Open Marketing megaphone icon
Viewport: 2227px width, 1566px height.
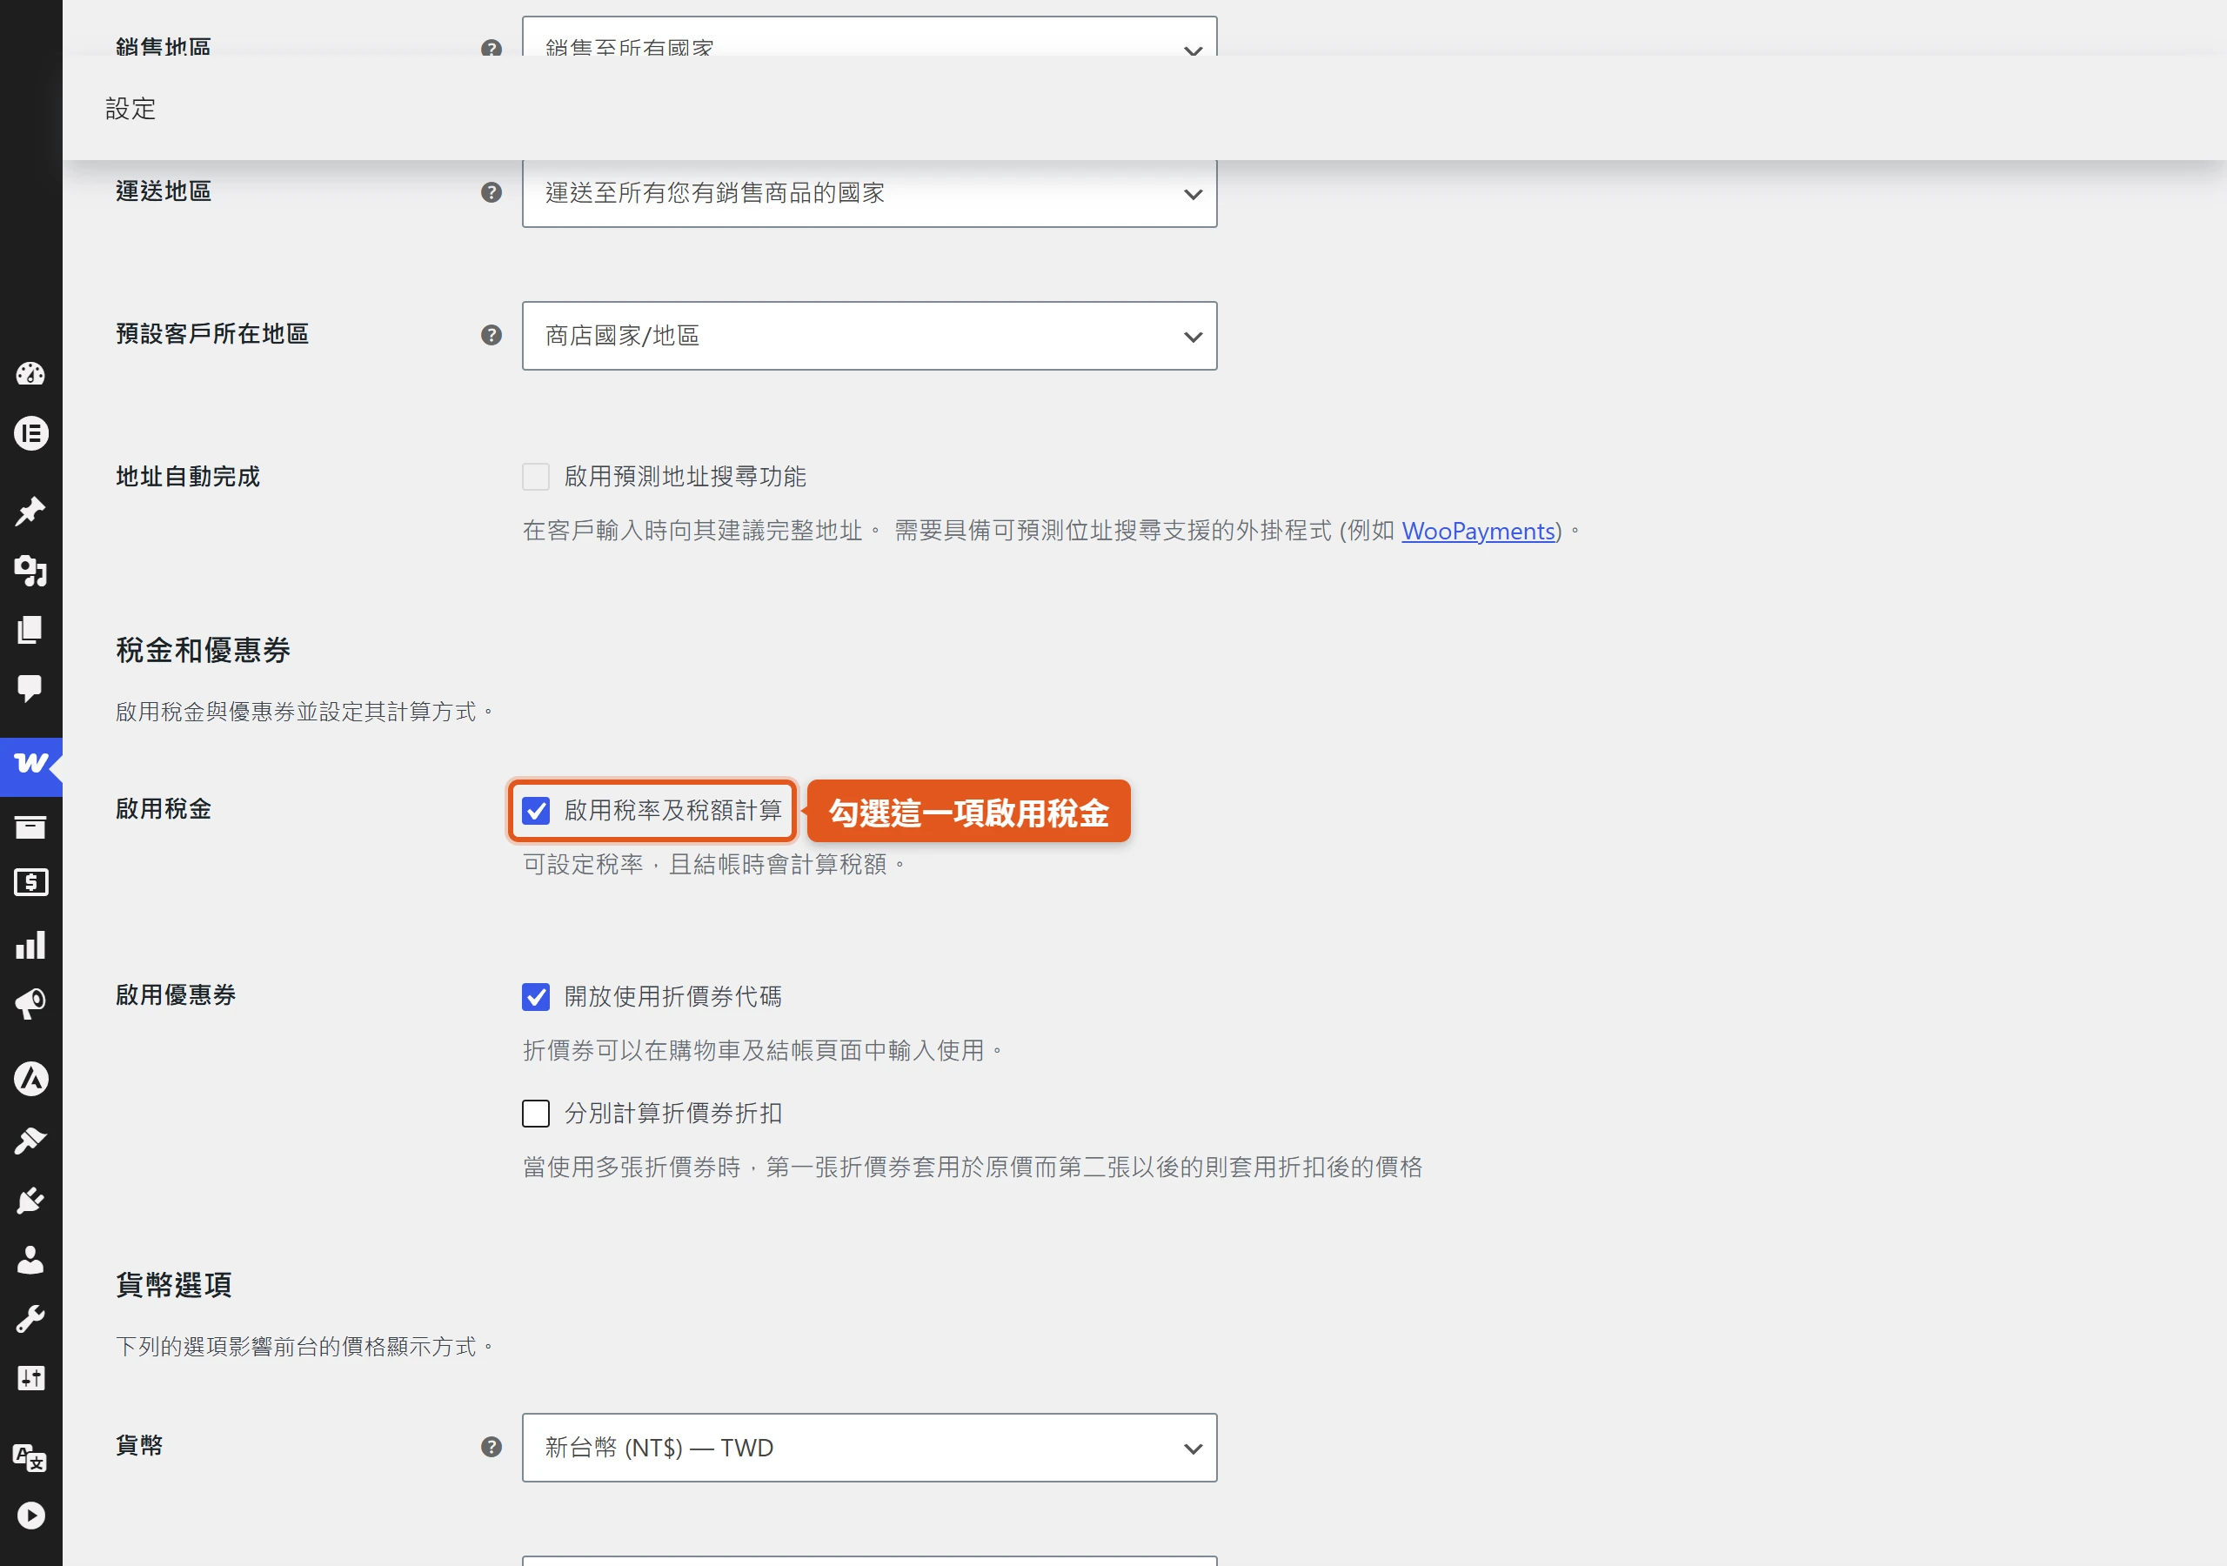click(30, 1004)
